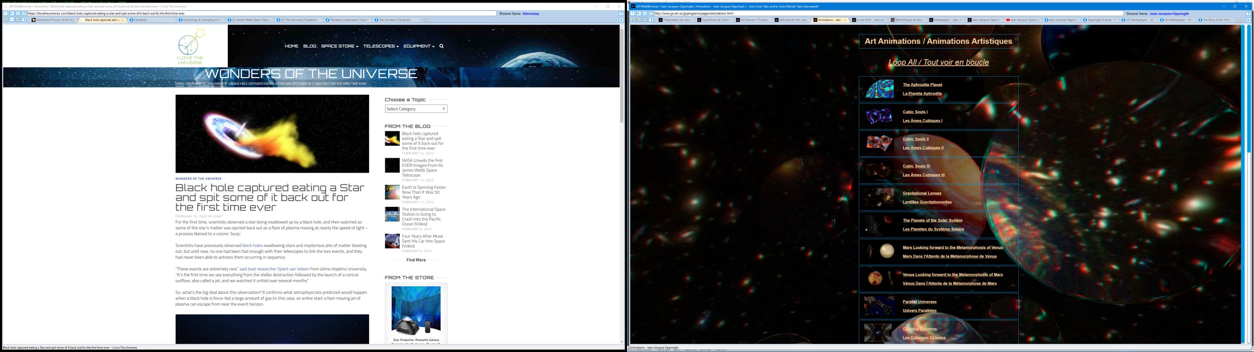The height and width of the screenshot is (352, 1254).
Task: Expand the Equipment menu in site header
Action: click(x=419, y=46)
